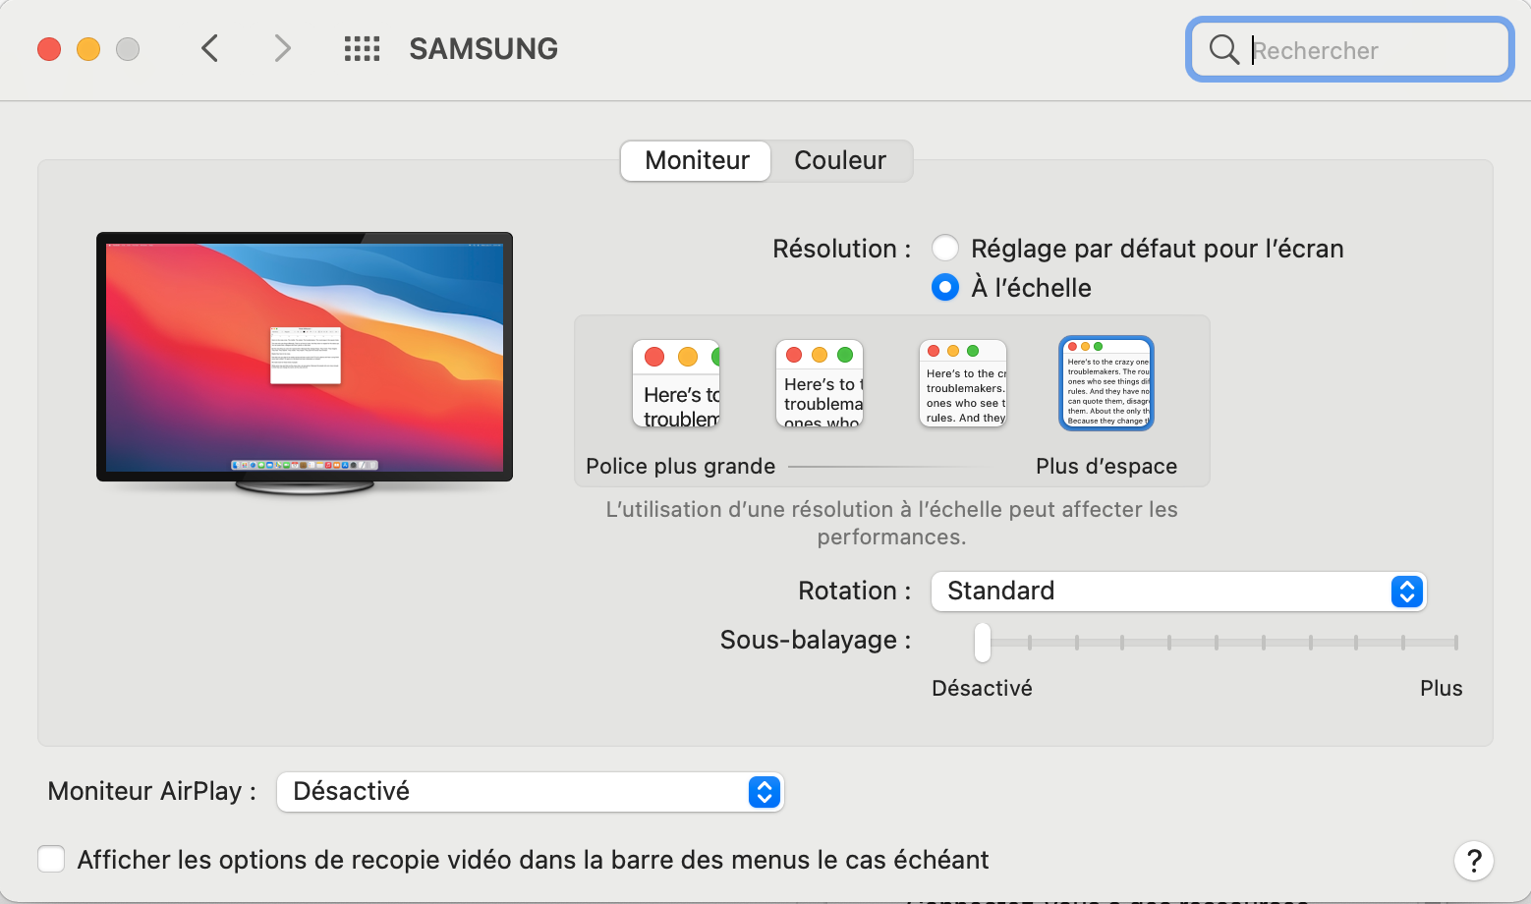Click the Police plus grande label

[681, 466]
